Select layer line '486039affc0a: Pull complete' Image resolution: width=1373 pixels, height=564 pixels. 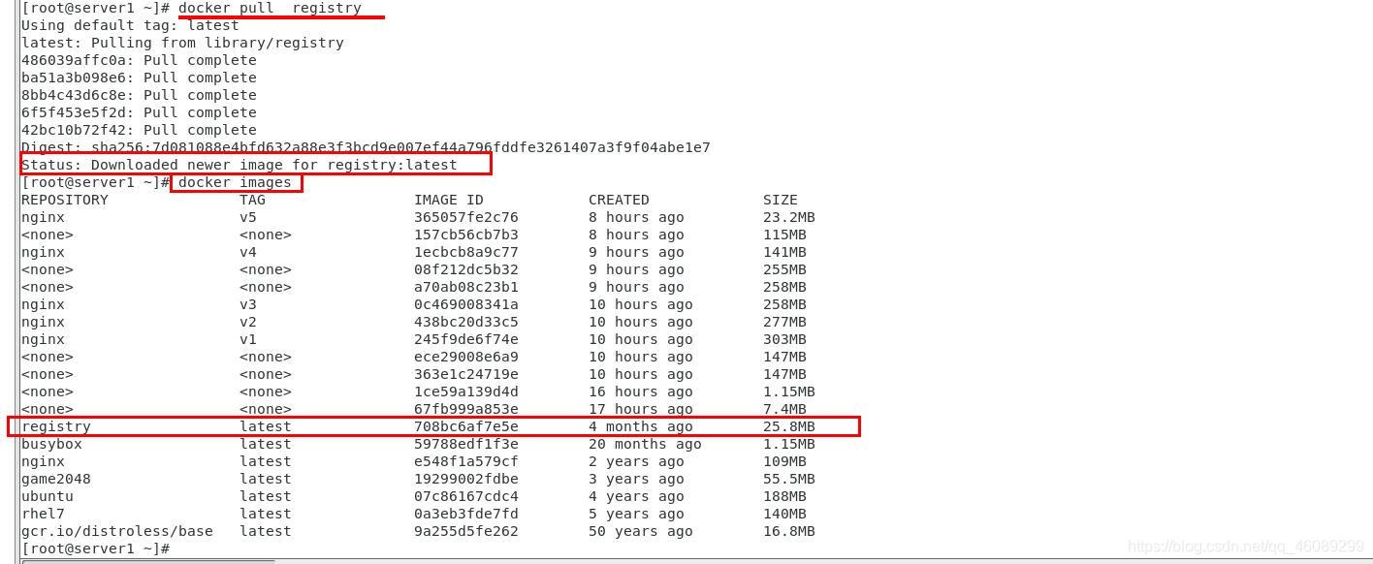tap(139, 60)
